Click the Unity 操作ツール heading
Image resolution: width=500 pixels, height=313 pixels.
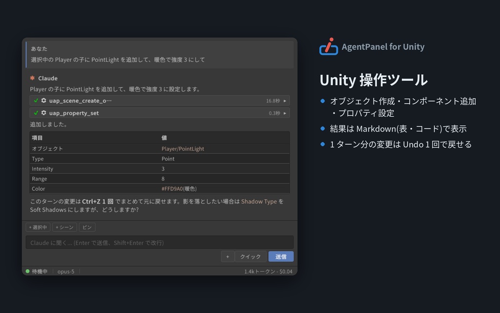[374, 80]
